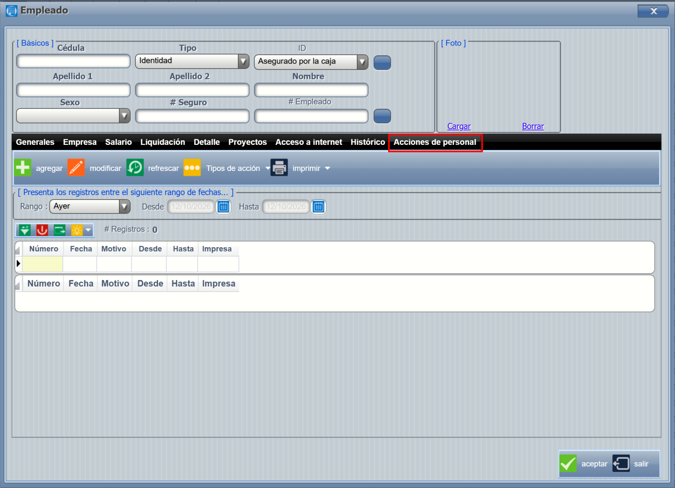Click the # Seguro input field
675x488 pixels.
(x=192, y=116)
